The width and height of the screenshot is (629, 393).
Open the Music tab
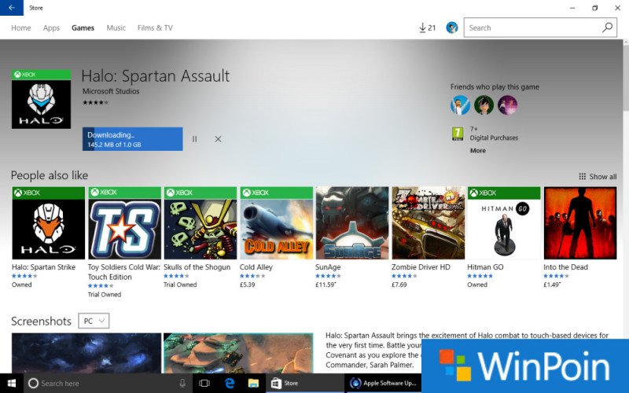point(116,28)
